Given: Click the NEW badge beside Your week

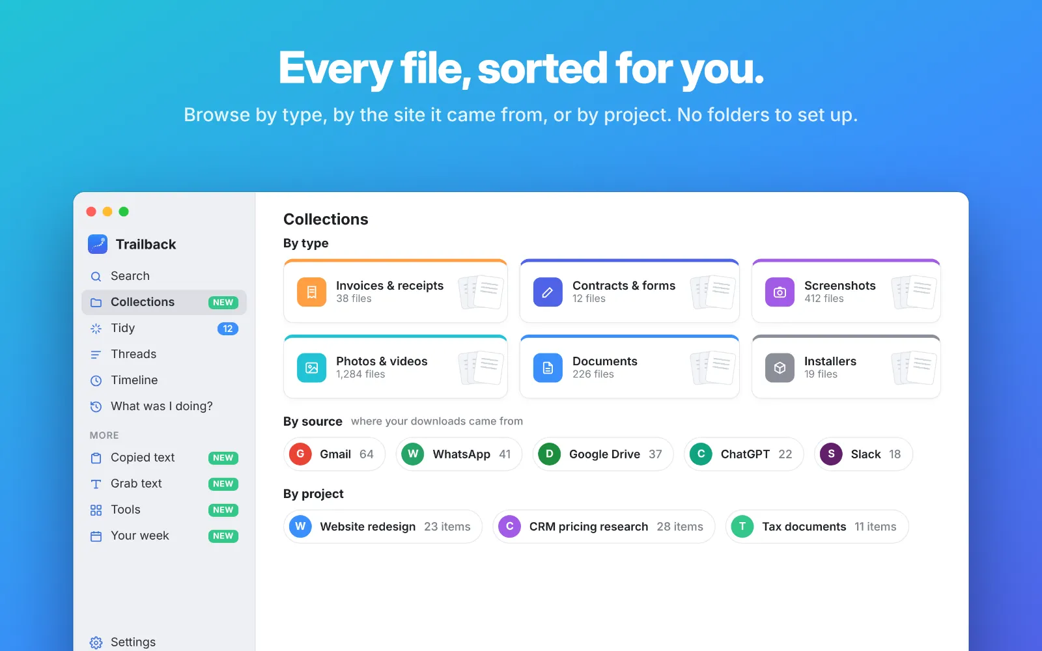Looking at the screenshot, I should (x=223, y=536).
